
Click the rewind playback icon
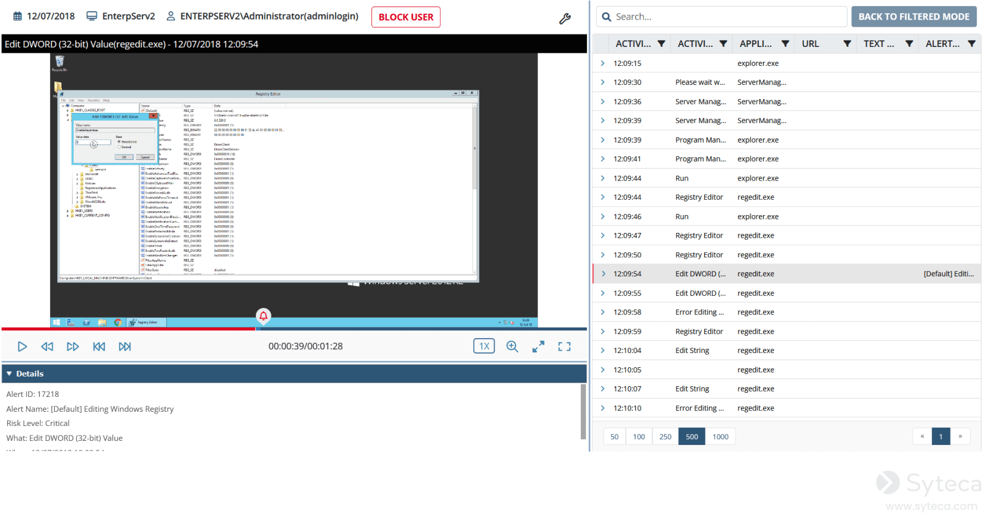click(47, 346)
